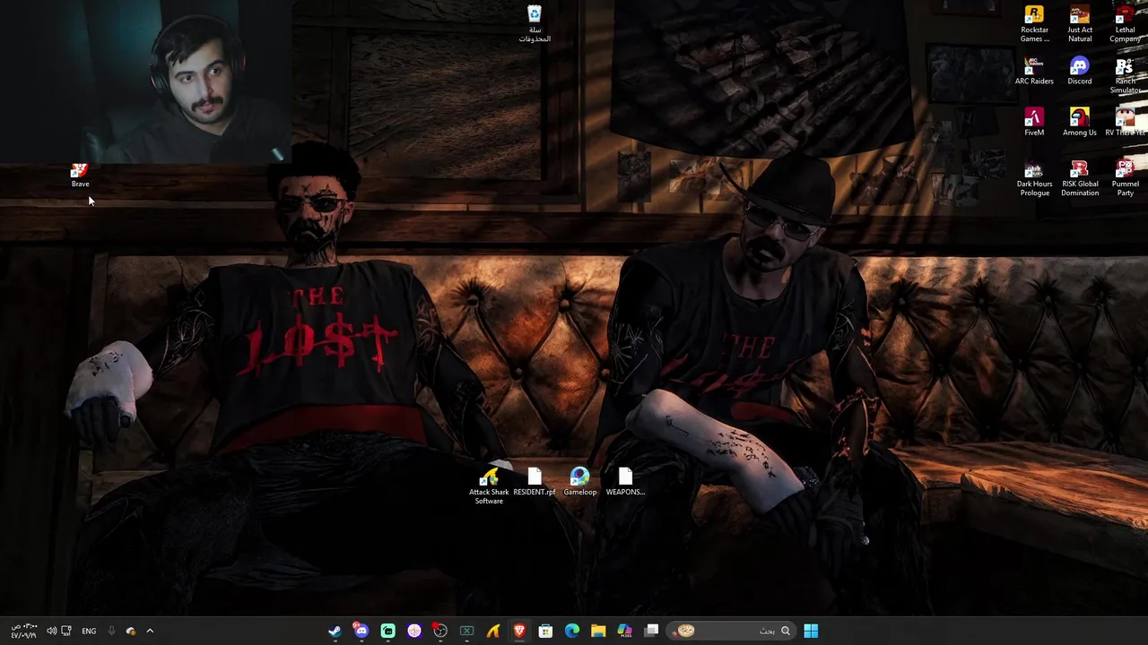Screen dimensions: 1148x645
Task: Open the Brave desktop shortcut
Action: tap(80, 176)
